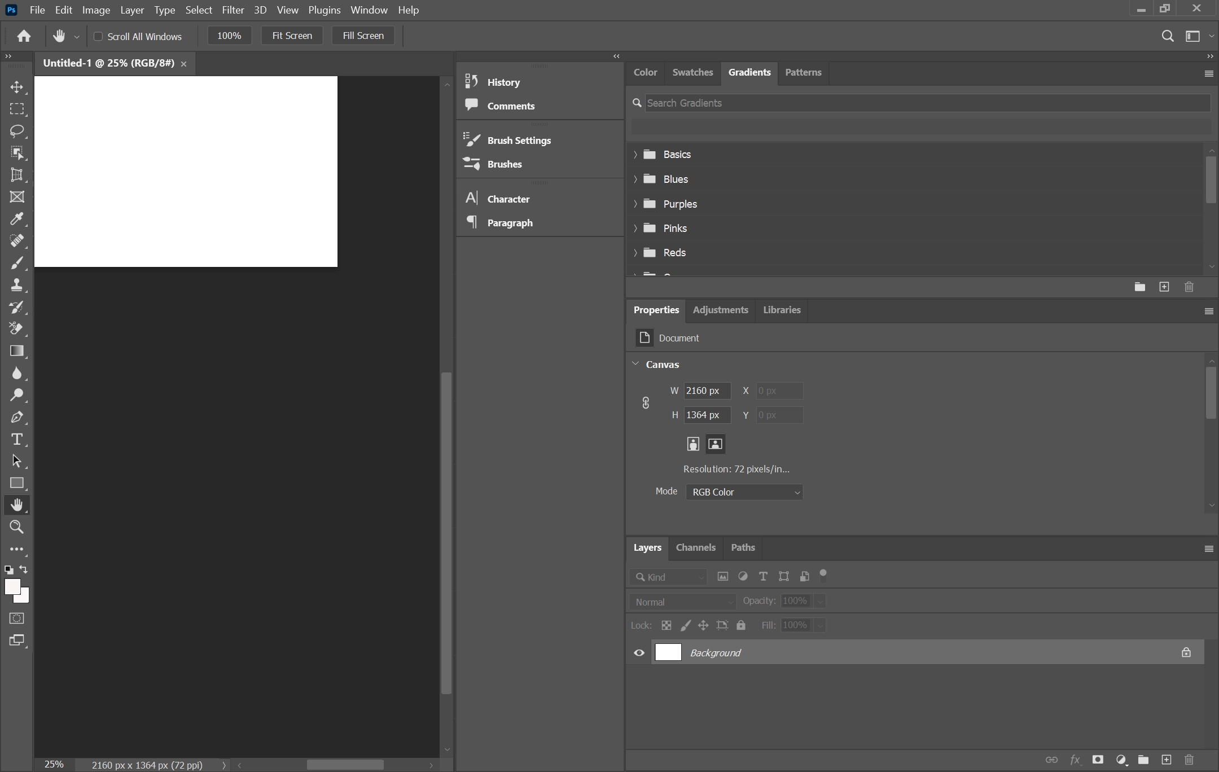Expand the Blues gradient folder
The height and width of the screenshot is (772, 1219).
[x=635, y=179]
